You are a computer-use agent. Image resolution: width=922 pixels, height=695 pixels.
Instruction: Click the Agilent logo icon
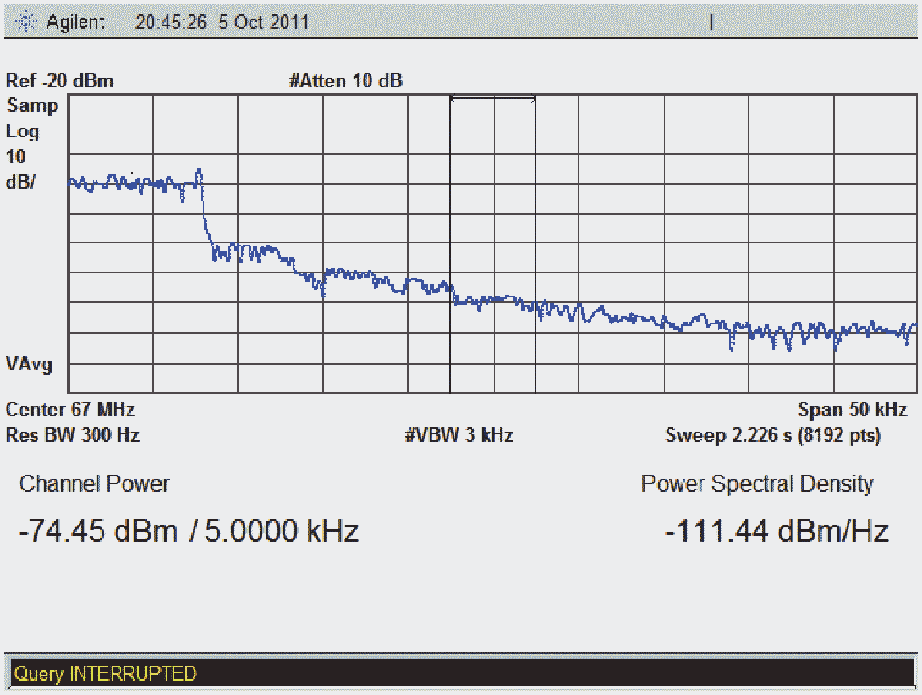click(x=30, y=23)
